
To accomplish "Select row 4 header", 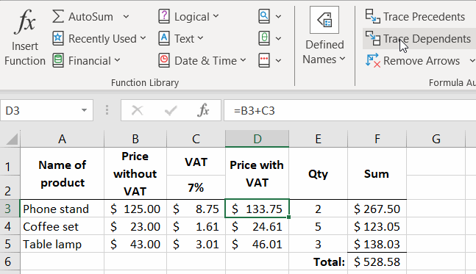I will coord(10,226).
